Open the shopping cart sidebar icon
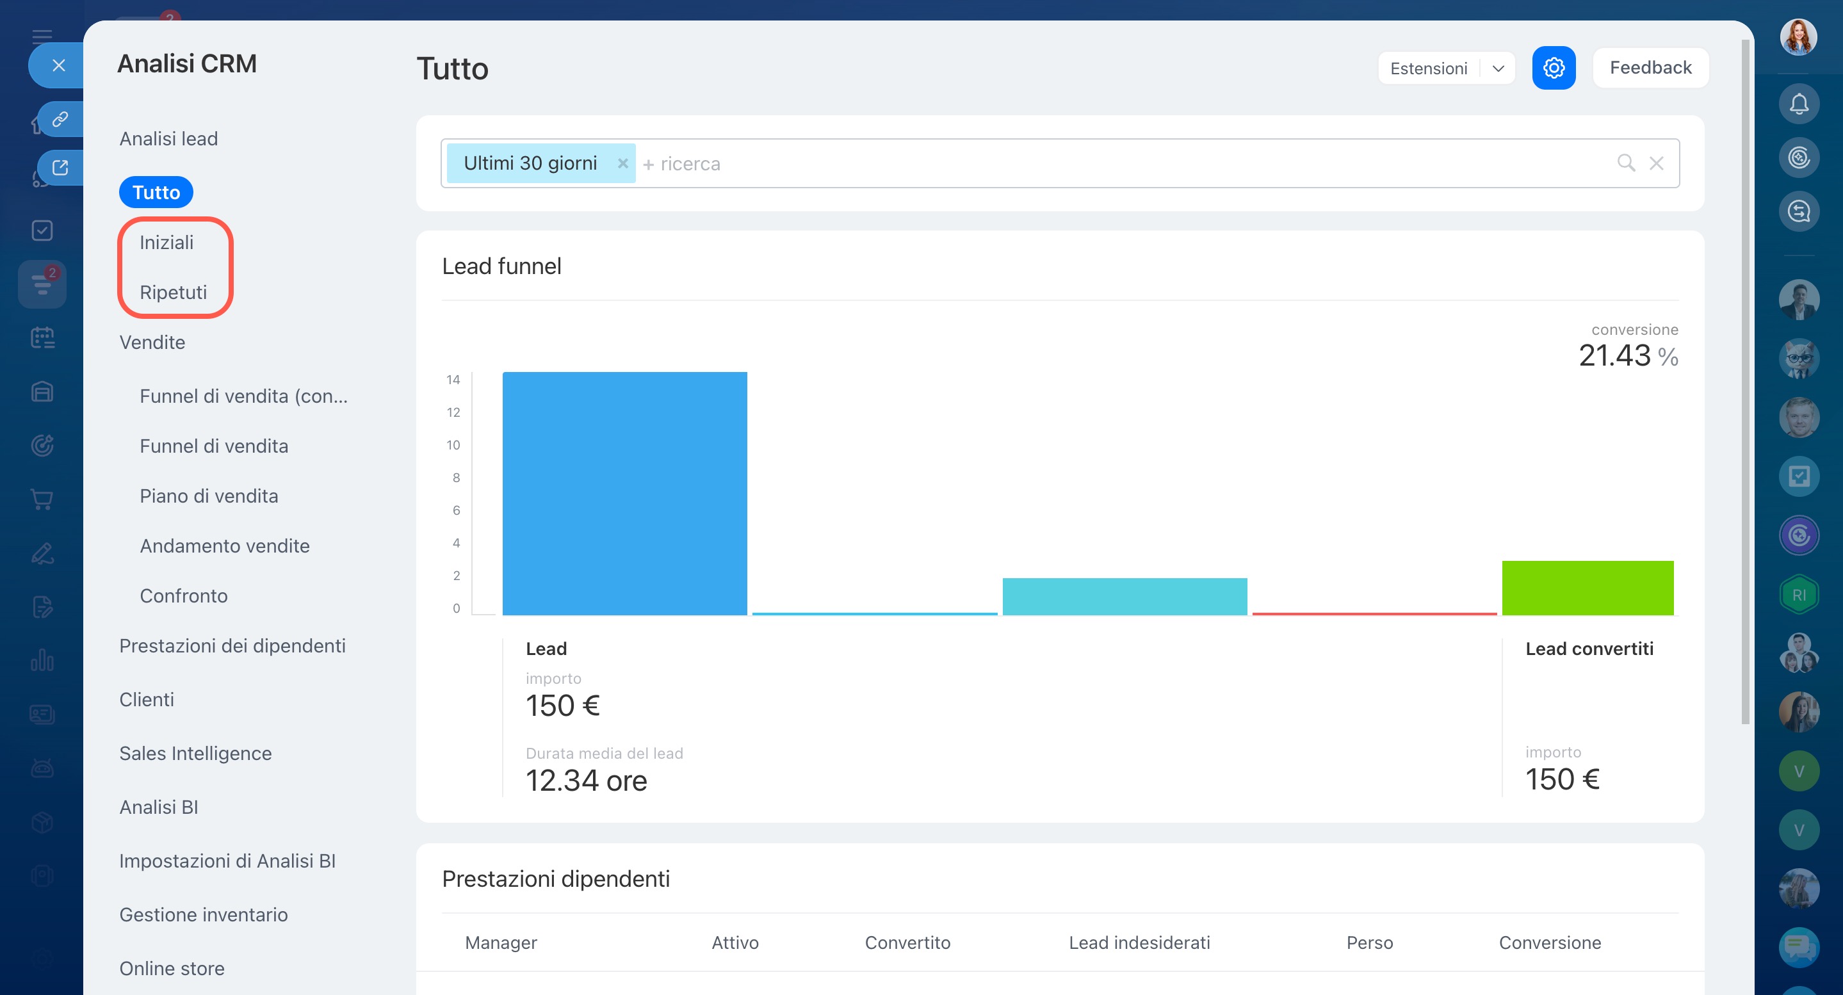 tap(42, 499)
